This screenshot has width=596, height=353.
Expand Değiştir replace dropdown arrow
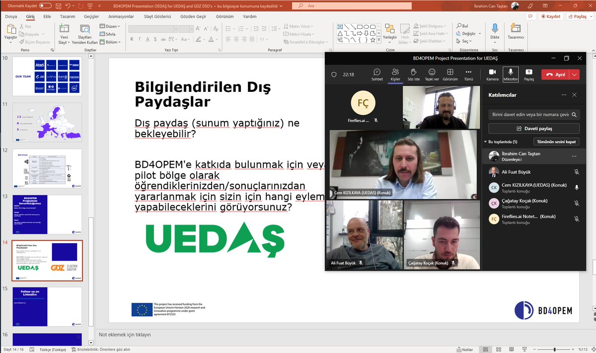[479, 34]
